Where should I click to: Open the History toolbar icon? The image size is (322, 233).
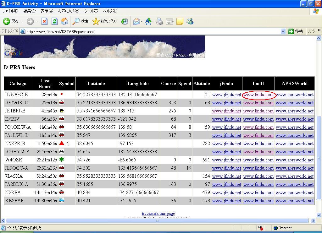(125, 21)
